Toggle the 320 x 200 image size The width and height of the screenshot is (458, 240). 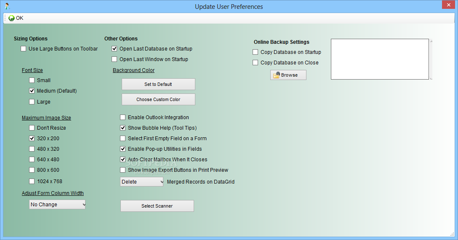[x=32, y=138]
